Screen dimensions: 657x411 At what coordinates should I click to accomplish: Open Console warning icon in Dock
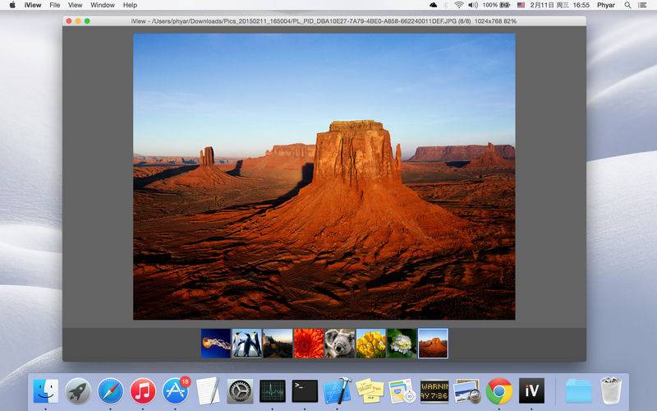point(434,391)
